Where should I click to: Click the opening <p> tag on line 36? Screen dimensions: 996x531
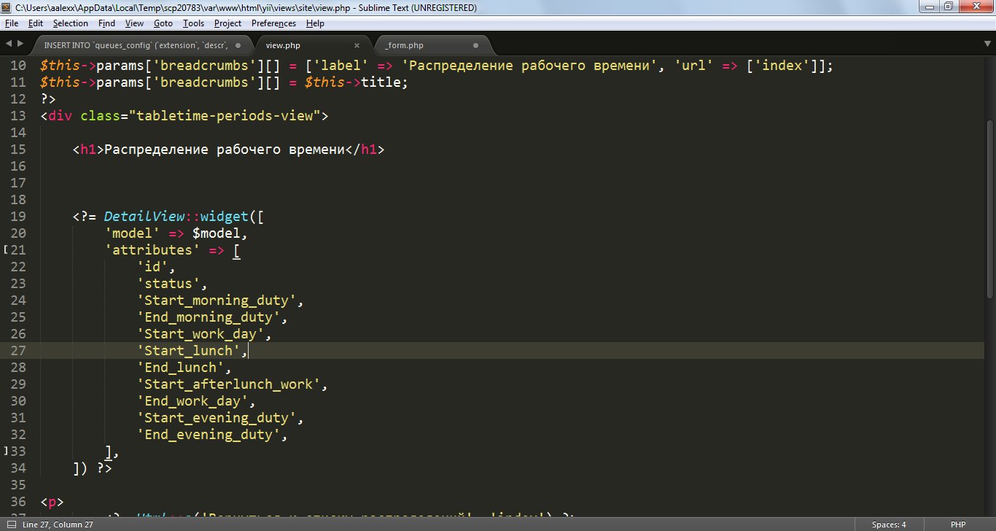coord(52,502)
